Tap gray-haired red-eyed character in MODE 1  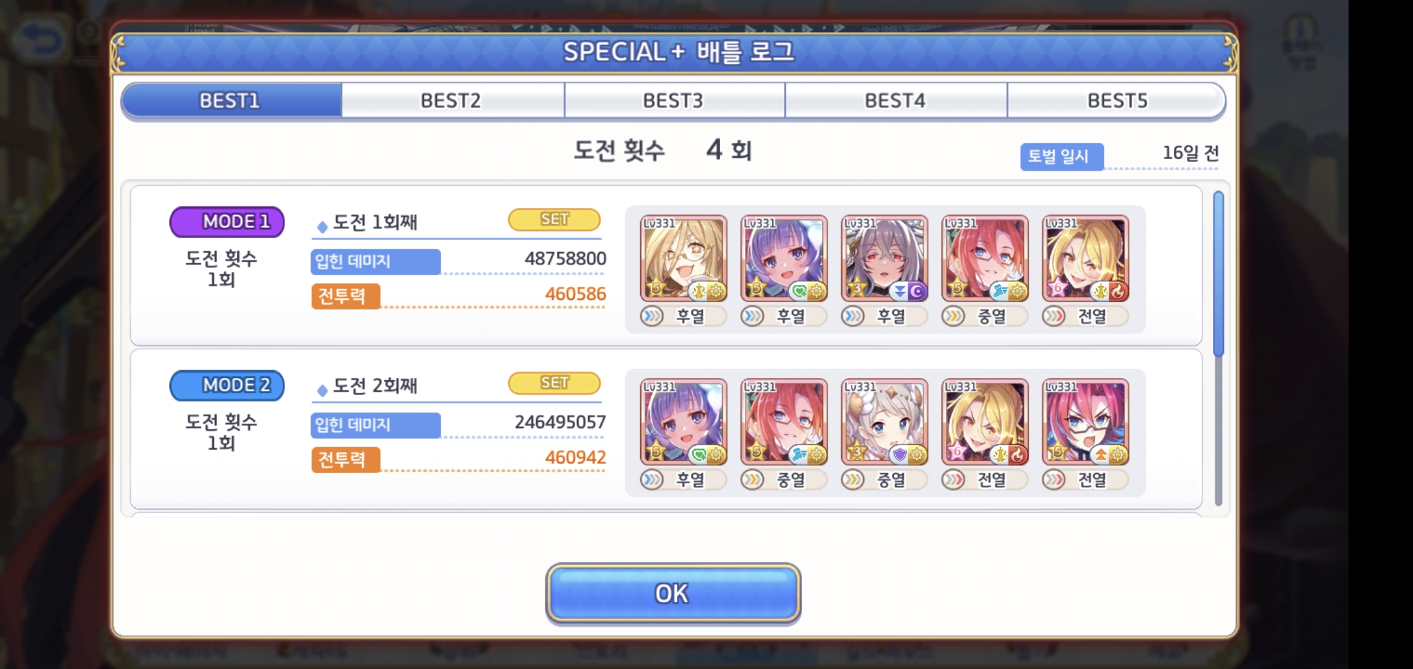point(884,258)
